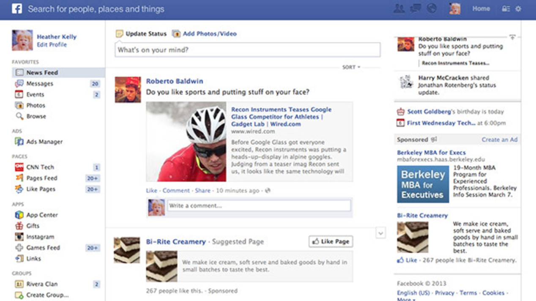Open the Berkeley MBA for Execs ad
Viewport: 536px width, 301px height.
tap(431, 153)
